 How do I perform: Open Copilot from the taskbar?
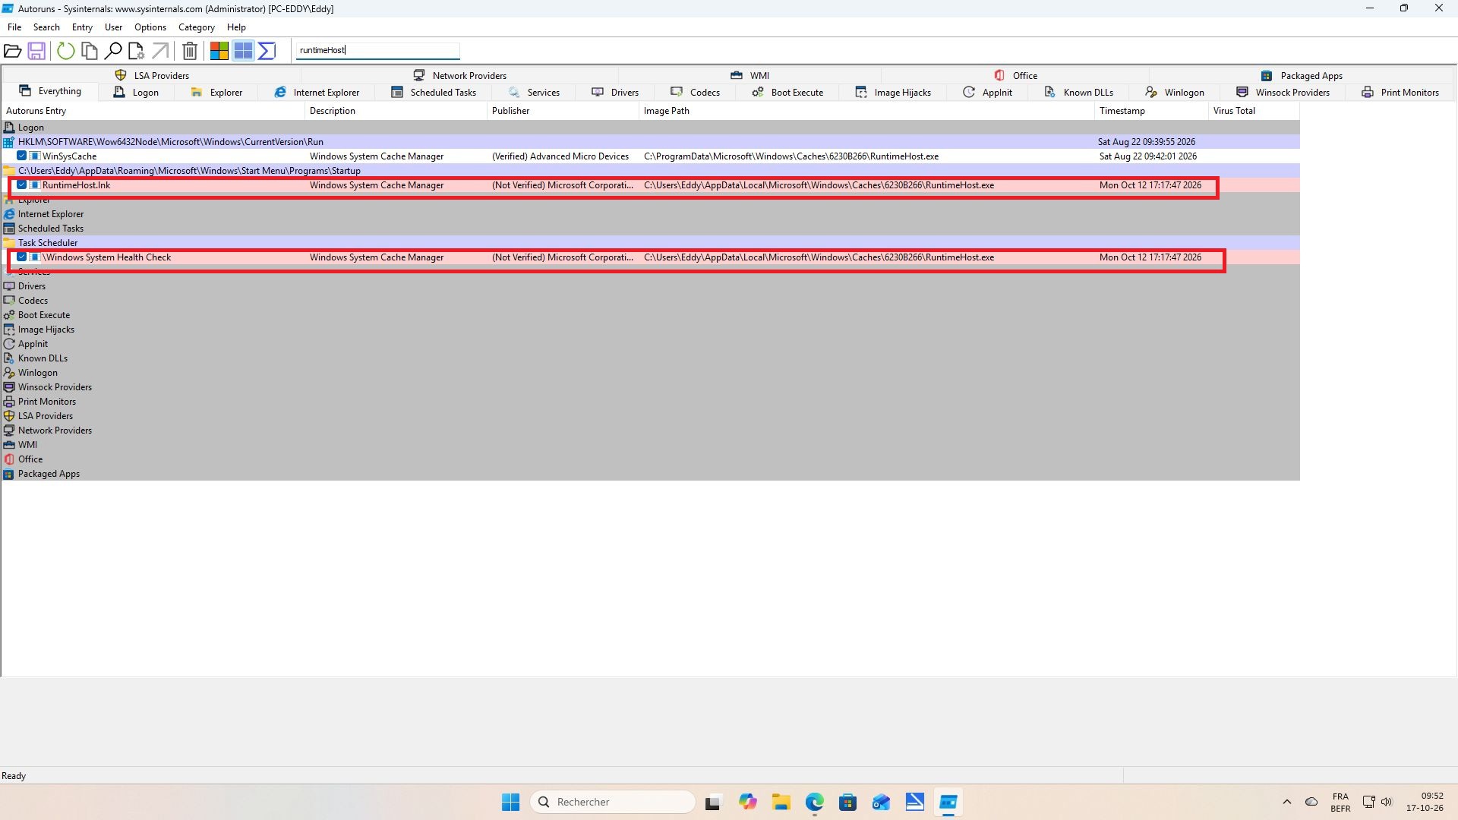pyautogui.click(x=748, y=802)
